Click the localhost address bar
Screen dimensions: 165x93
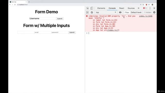tap(78, 5)
